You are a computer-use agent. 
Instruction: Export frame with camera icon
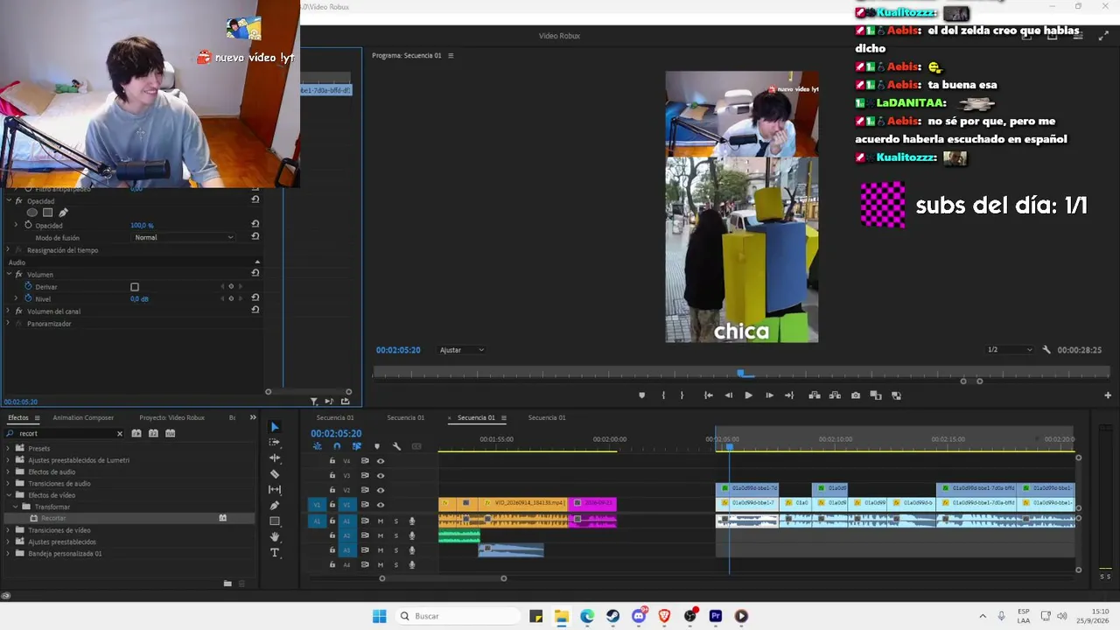pyautogui.click(x=856, y=395)
